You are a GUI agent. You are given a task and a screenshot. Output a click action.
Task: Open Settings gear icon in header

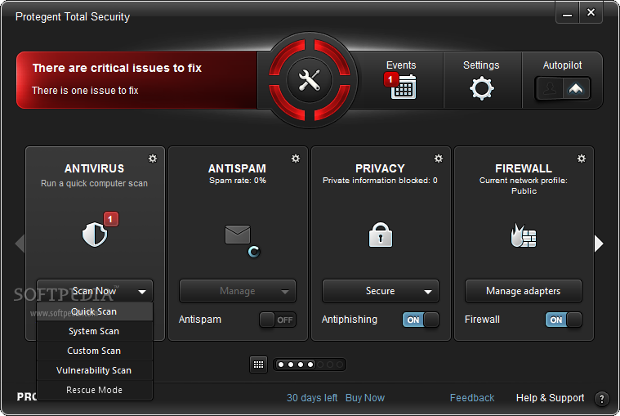(482, 88)
